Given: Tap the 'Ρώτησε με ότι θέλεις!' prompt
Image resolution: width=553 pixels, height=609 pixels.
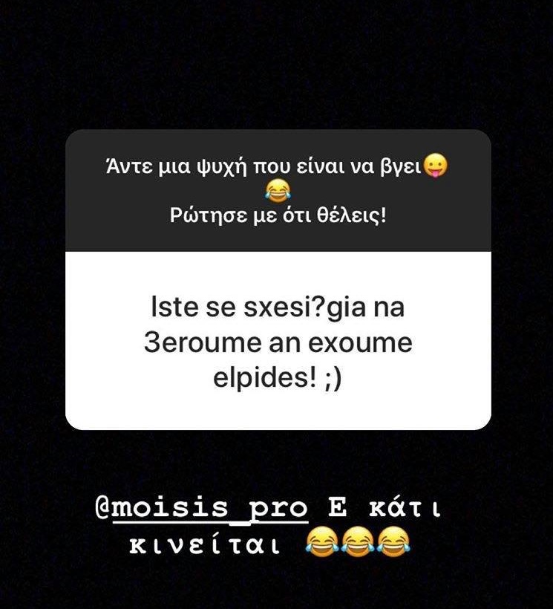Looking at the screenshot, I should coord(278,215).
